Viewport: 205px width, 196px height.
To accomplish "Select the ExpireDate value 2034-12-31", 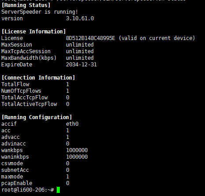I will tap(81, 65).
